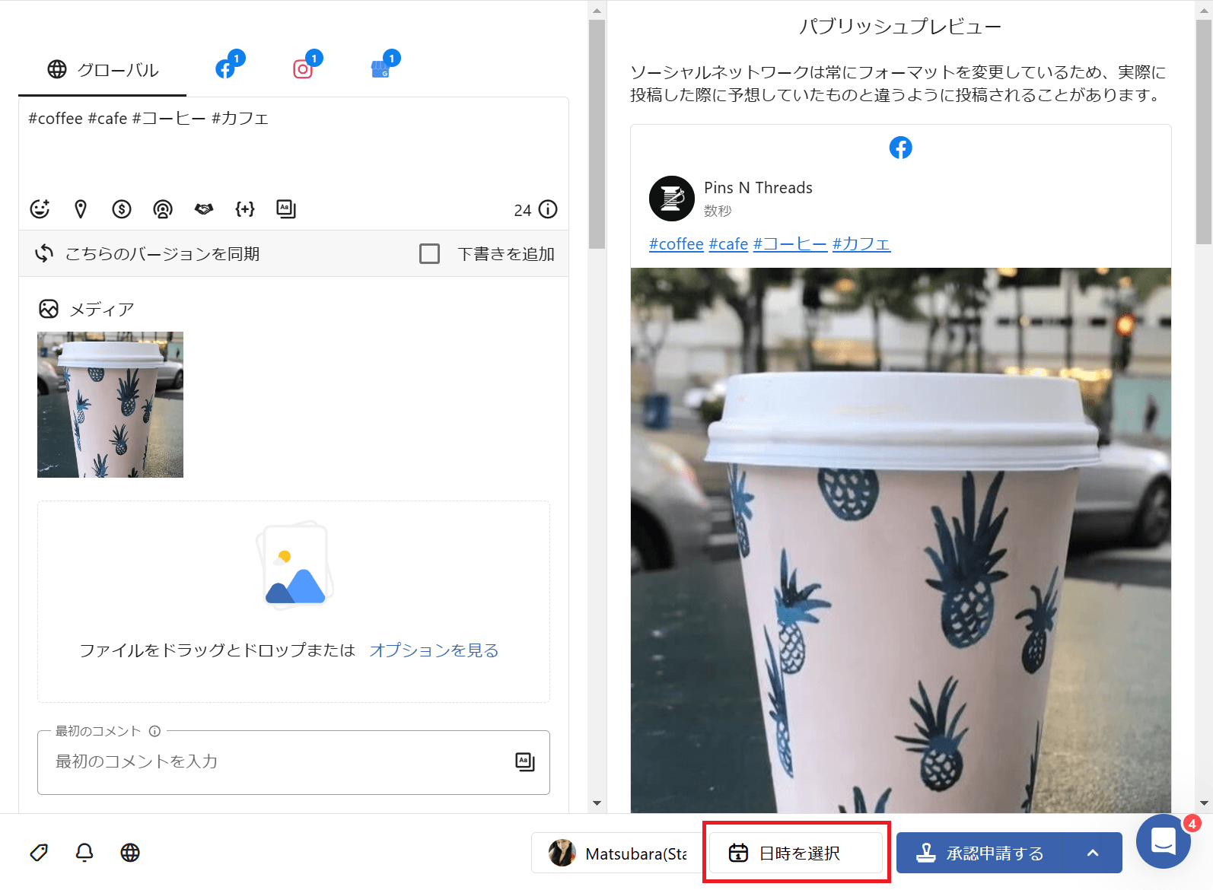Viewport: 1213px width, 890px height.
Task: Click the image upload illustration
Action: 294,564
